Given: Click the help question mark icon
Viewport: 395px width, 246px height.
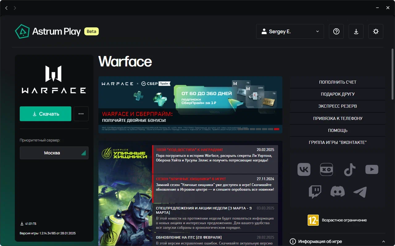Looking at the screenshot, I should pyautogui.click(x=336, y=31).
